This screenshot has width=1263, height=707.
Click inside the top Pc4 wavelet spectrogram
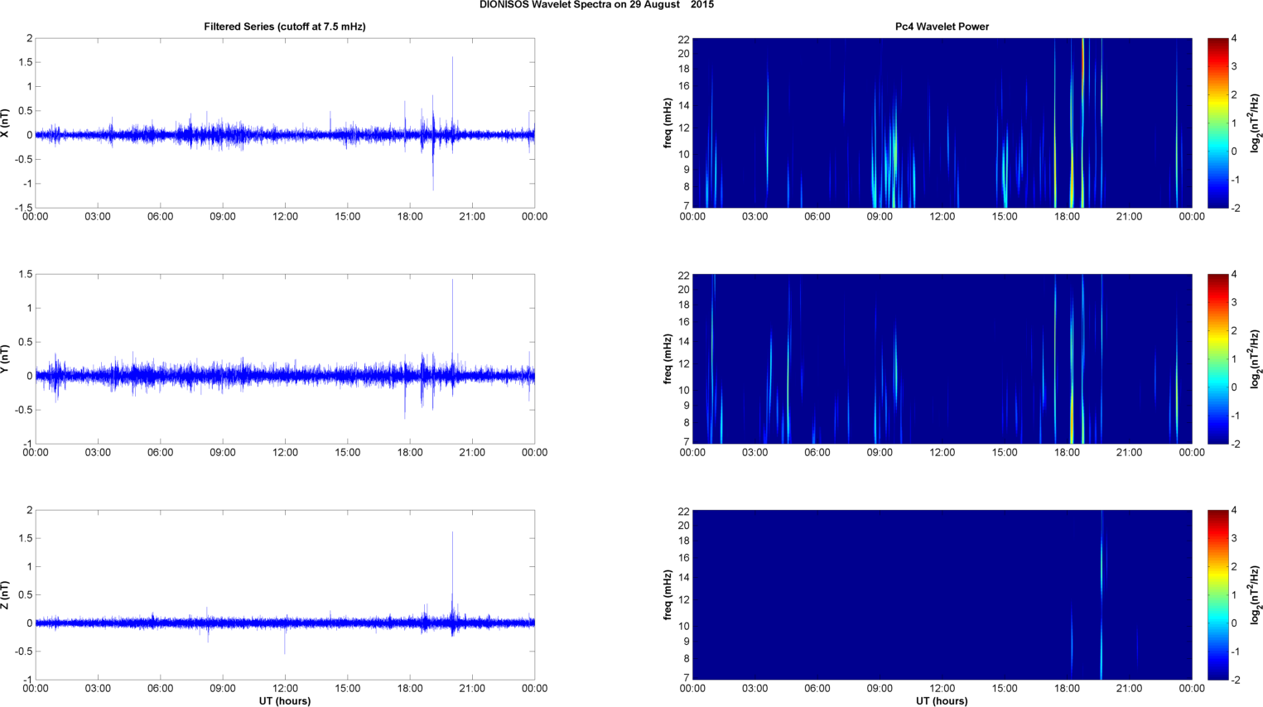click(942, 123)
